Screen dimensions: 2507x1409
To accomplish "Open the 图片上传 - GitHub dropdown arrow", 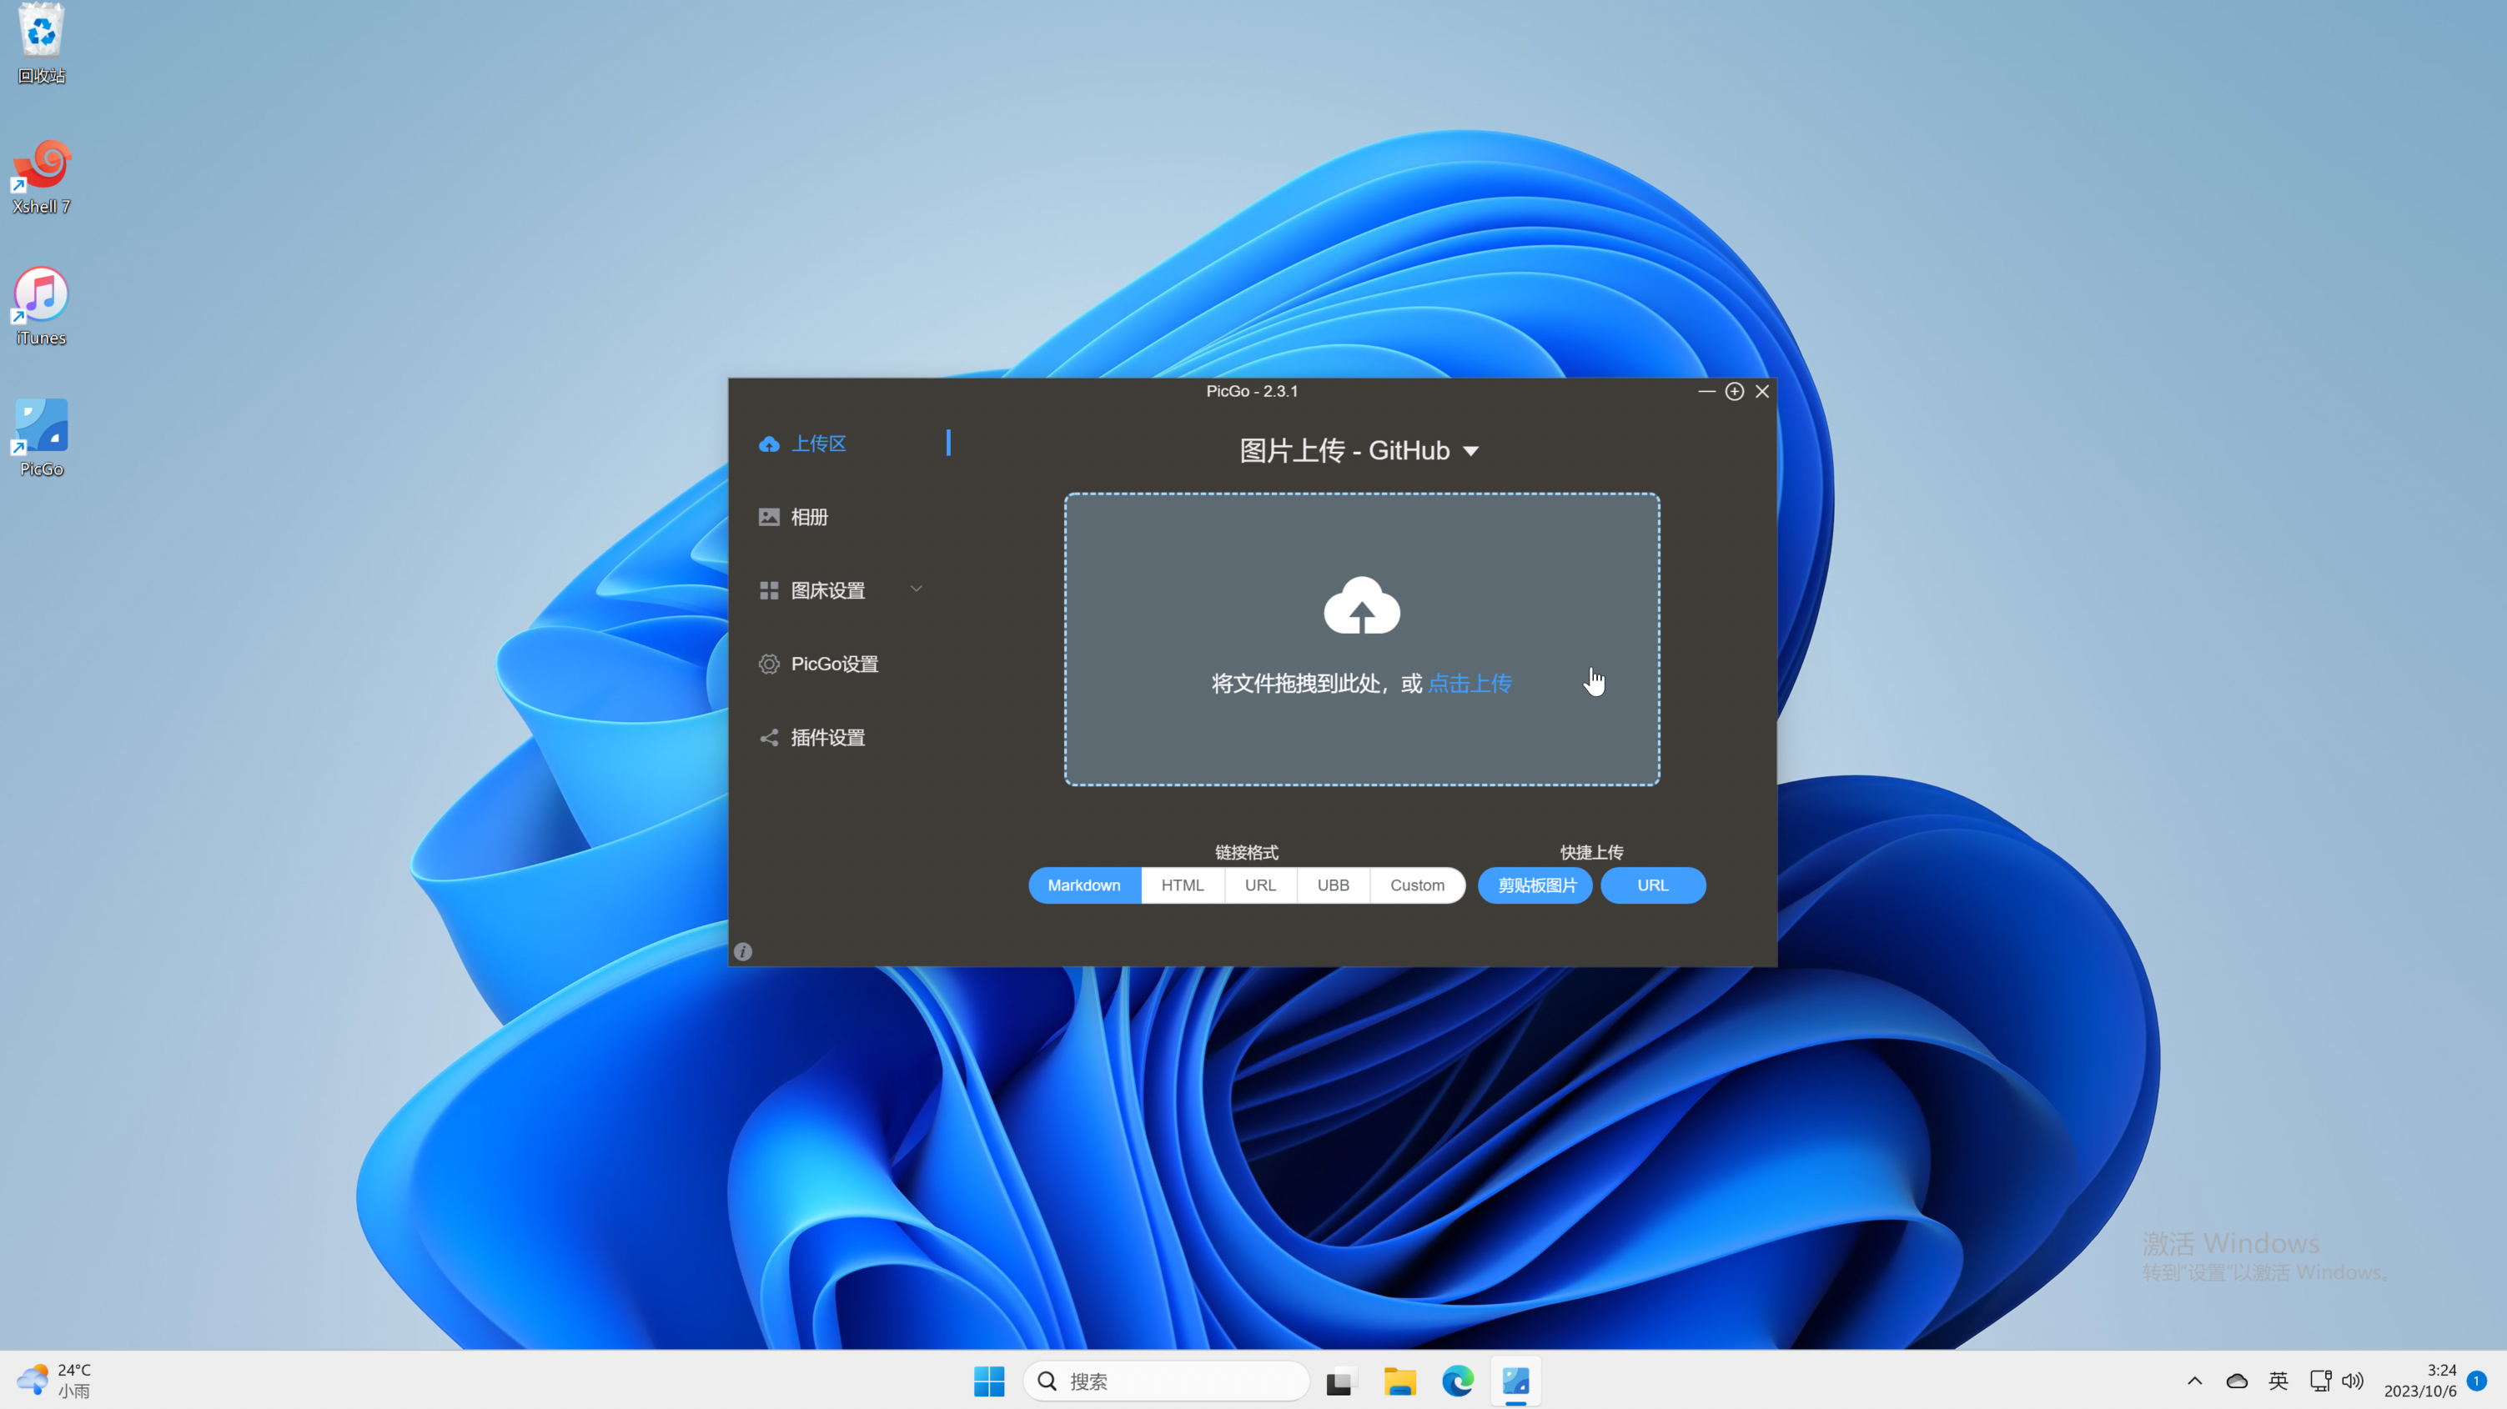I will pos(1470,452).
